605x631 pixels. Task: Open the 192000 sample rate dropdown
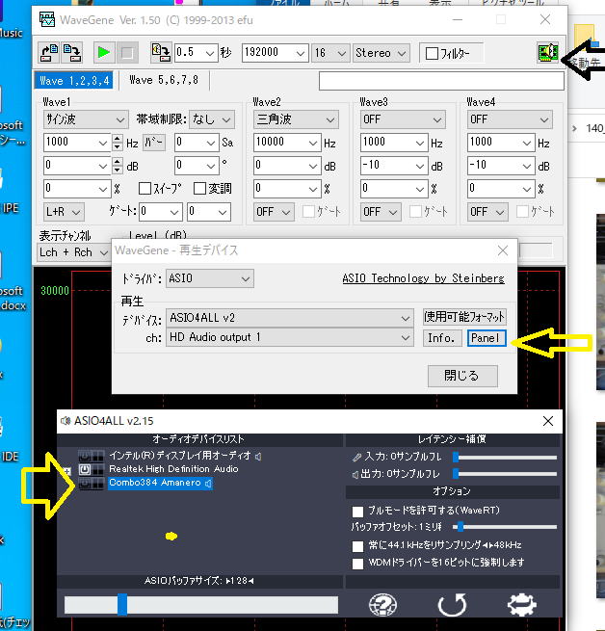click(301, 53)
